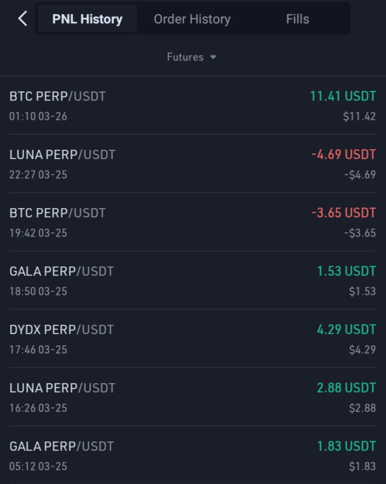The height and width of the screenshot is (484, 386).
Task: Click the $11.42 dollar amount
Action: [x=360, y=116]
